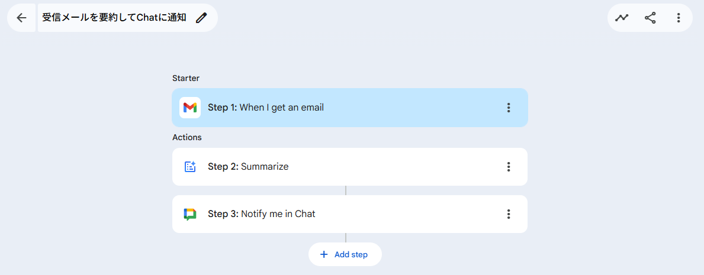Select the 'Notify me in Chat' step
704x275 pixels.
click(278, 214)
